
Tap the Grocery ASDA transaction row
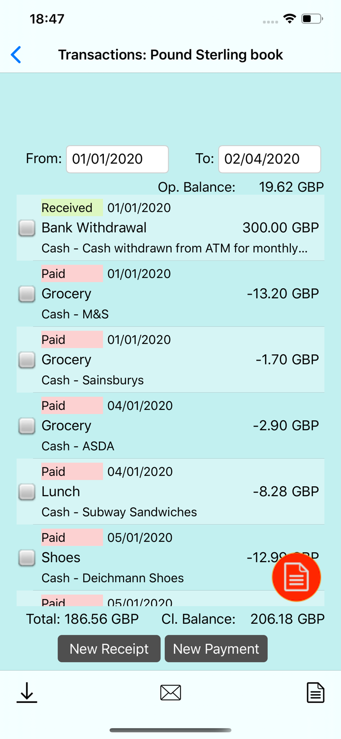[x=170, y=426]
